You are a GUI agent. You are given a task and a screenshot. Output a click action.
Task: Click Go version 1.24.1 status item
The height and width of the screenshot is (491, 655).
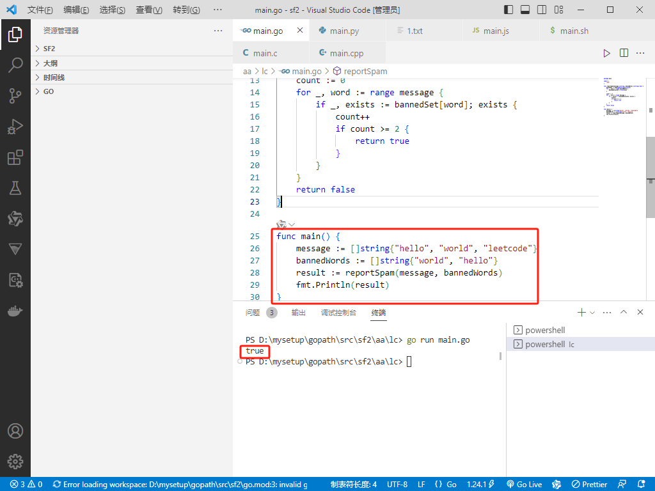(480, 485)
